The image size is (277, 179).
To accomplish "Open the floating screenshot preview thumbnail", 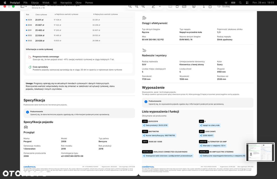I will point(260,152).
